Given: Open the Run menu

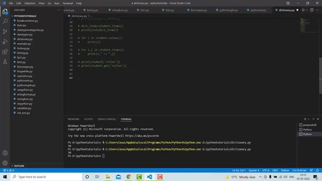Looking at the screenshot, I should pos(57,4).
